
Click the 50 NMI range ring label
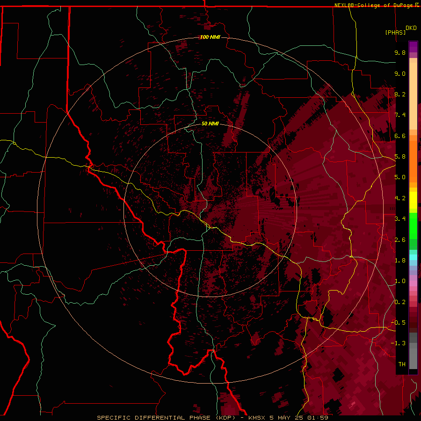[x=210, y=123]
